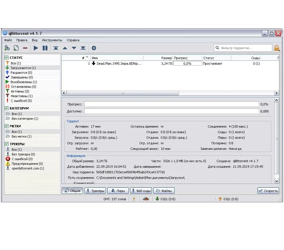
Task: Click the Add torrent link icon
Action: point(7,48)
